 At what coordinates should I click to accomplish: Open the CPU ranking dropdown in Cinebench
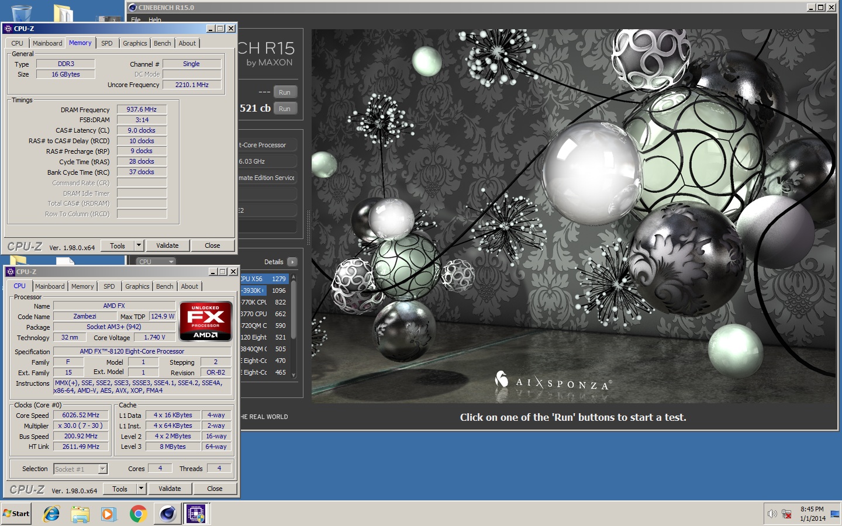pyautogui.click(x=156, y=262)
